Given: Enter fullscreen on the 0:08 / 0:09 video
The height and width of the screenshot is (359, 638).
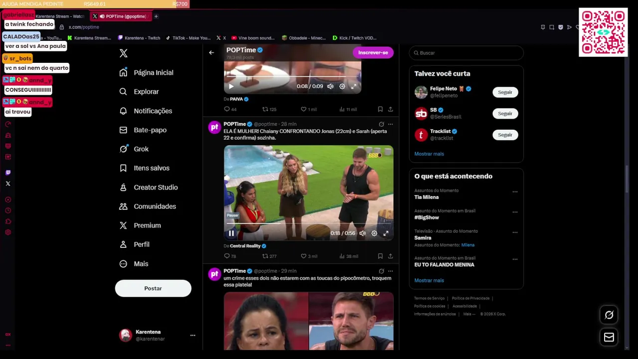Looking at the screenshot, I should [354, 86].
